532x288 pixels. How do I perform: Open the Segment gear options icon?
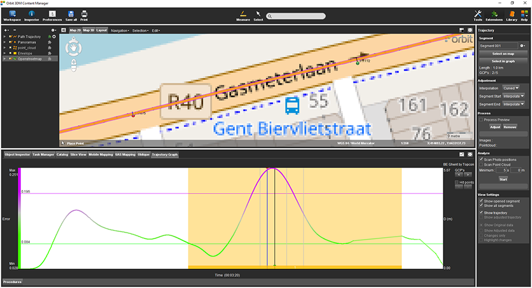tap(523, 46)
